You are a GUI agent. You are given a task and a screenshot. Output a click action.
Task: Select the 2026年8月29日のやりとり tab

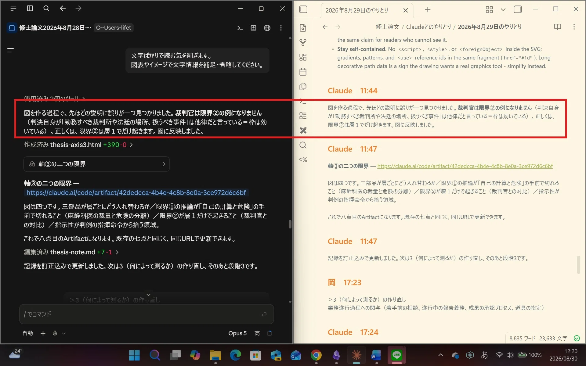[357, 10]
